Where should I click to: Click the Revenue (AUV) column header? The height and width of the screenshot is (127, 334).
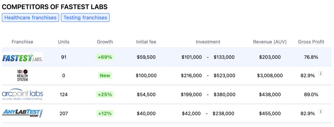click(x=270, y=42)
